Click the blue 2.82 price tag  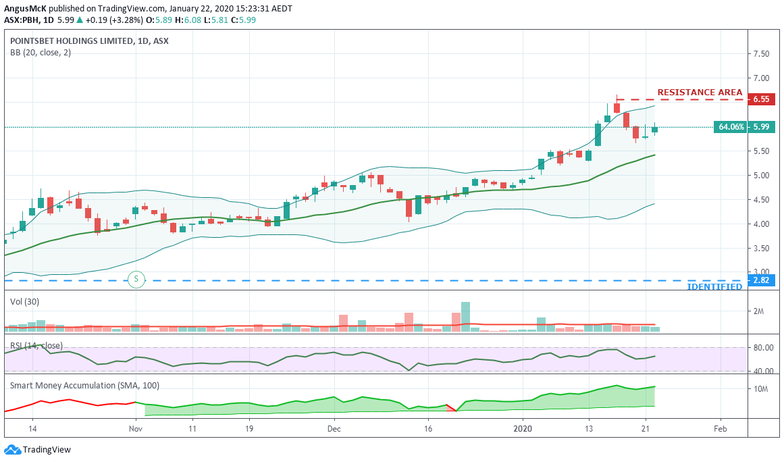point(762,280)
